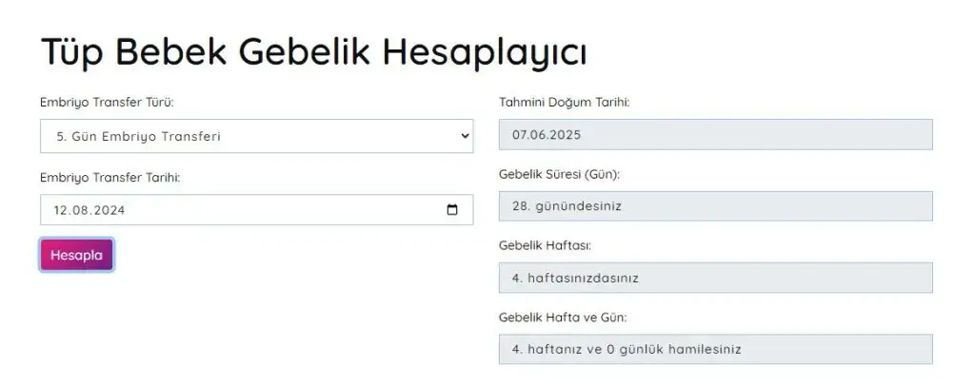The image size is (975, 387).
Task: Focus the Embriyo Transfer Tarihi date input
Action: [256, 210]
